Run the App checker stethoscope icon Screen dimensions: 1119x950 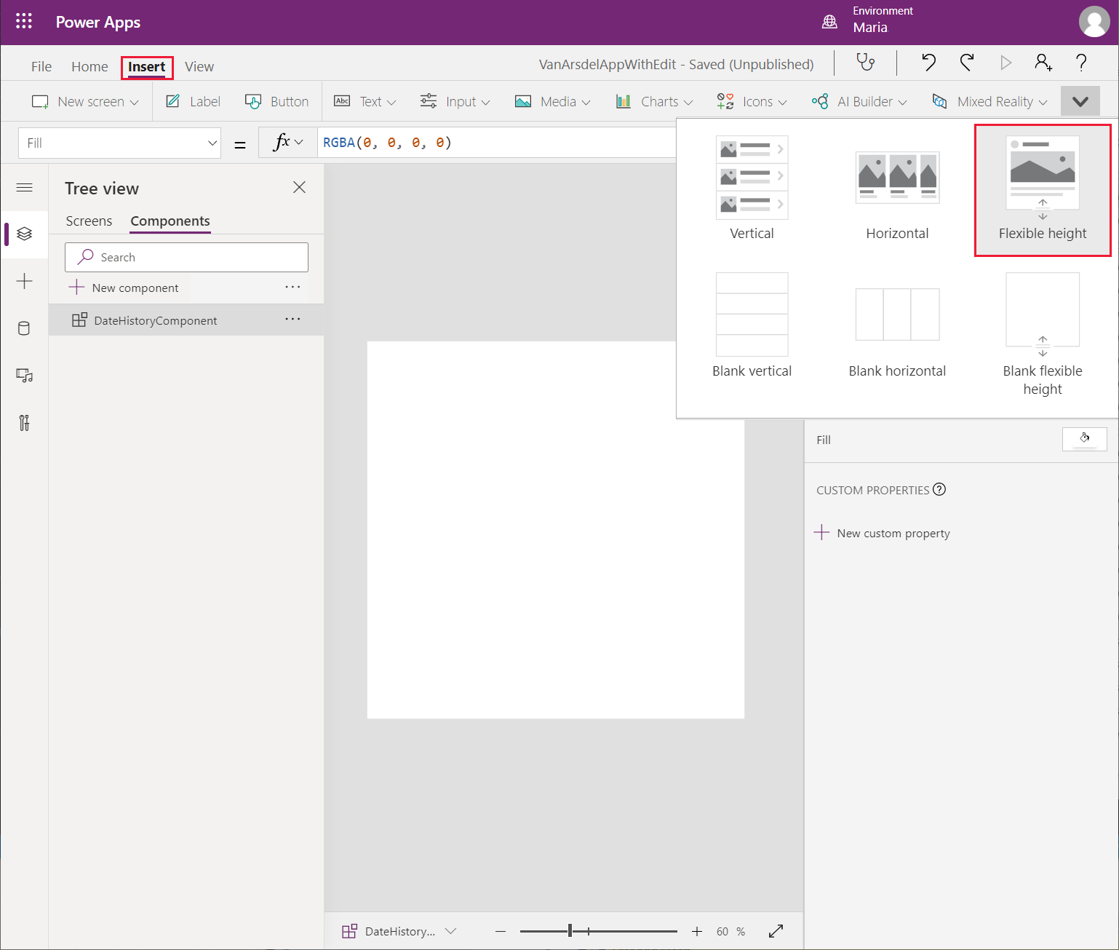[x=866, y=63]
